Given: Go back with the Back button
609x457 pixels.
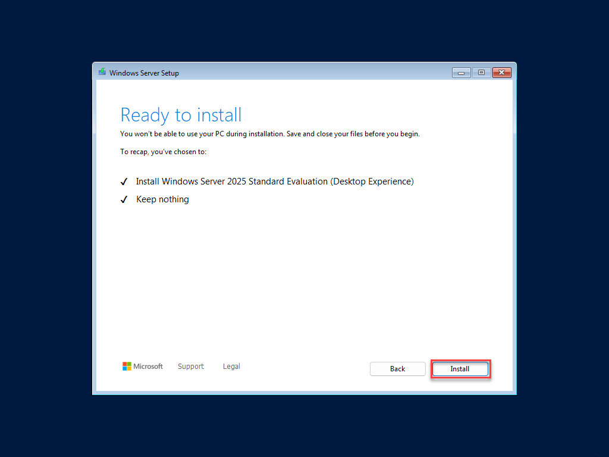Looking at the screenshot, I should (397, 369).
